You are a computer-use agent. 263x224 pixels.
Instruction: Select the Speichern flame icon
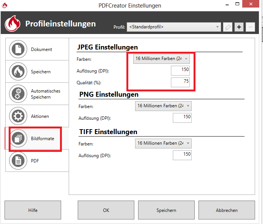(x=18, y=72)
